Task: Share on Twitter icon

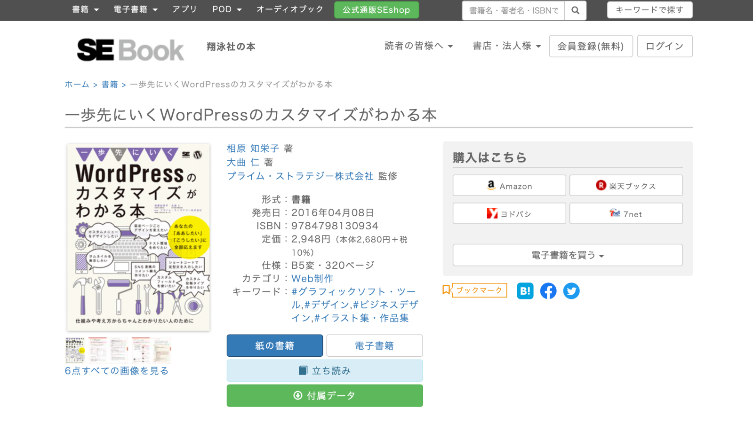Action: 571,291
